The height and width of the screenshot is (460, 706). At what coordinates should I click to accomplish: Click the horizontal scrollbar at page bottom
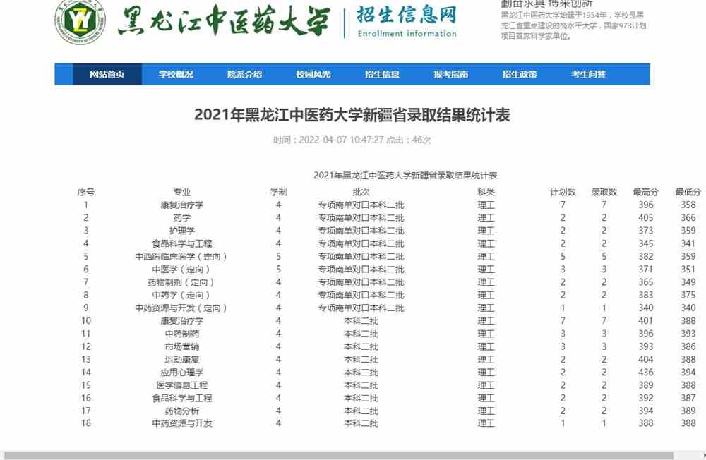tap(339, 456)
